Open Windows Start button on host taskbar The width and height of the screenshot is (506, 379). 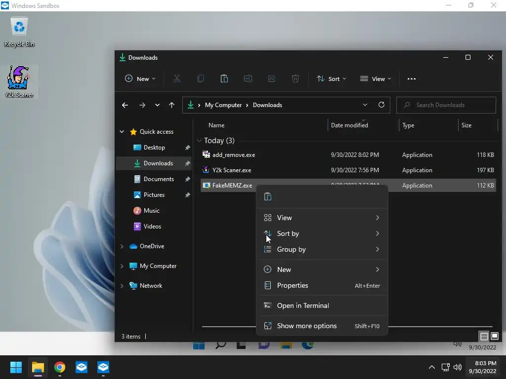click(x=16, y=367)
